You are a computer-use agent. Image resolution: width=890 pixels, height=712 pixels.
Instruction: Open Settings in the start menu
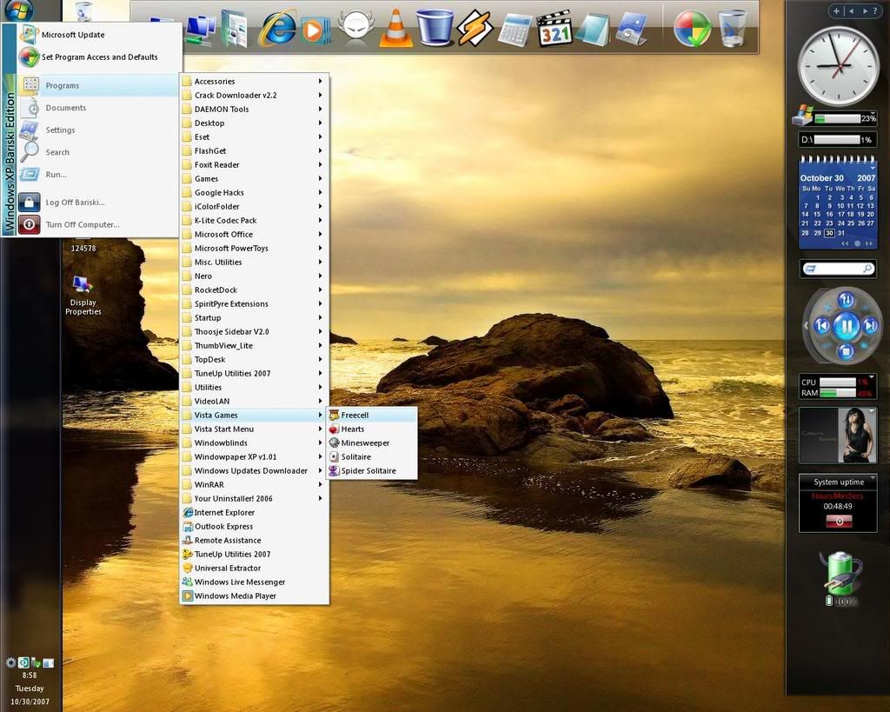97,130
